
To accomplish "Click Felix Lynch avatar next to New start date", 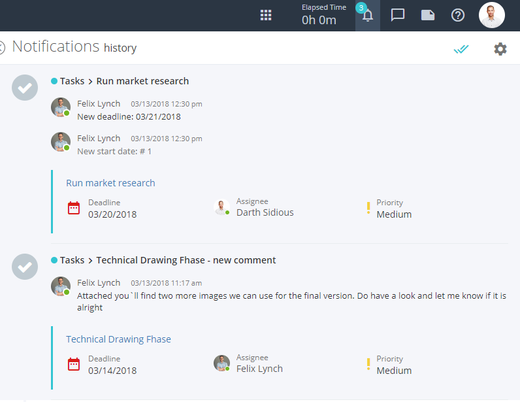I will (x=61, y=142).
